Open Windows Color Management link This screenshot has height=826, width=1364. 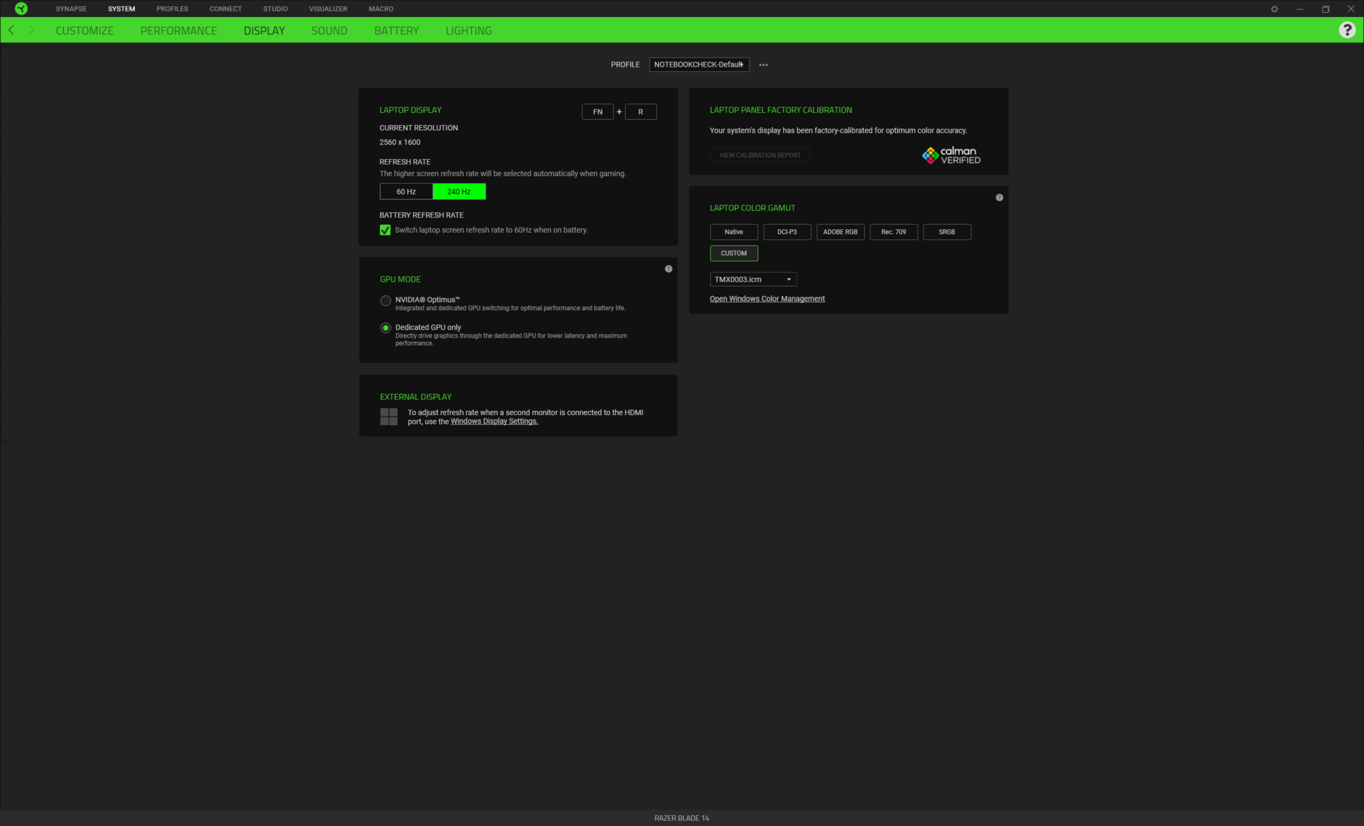[x=767, y=299]
